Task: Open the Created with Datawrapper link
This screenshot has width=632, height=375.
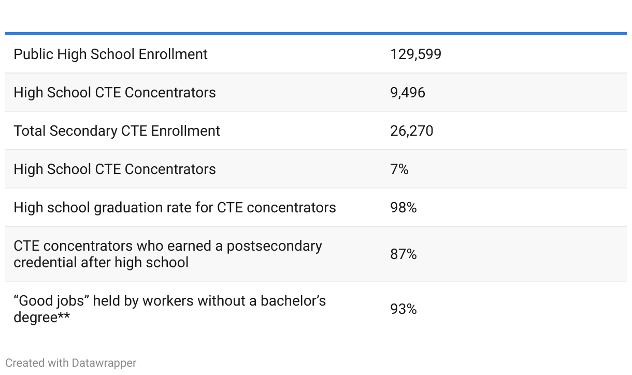Action: point(71,363)
